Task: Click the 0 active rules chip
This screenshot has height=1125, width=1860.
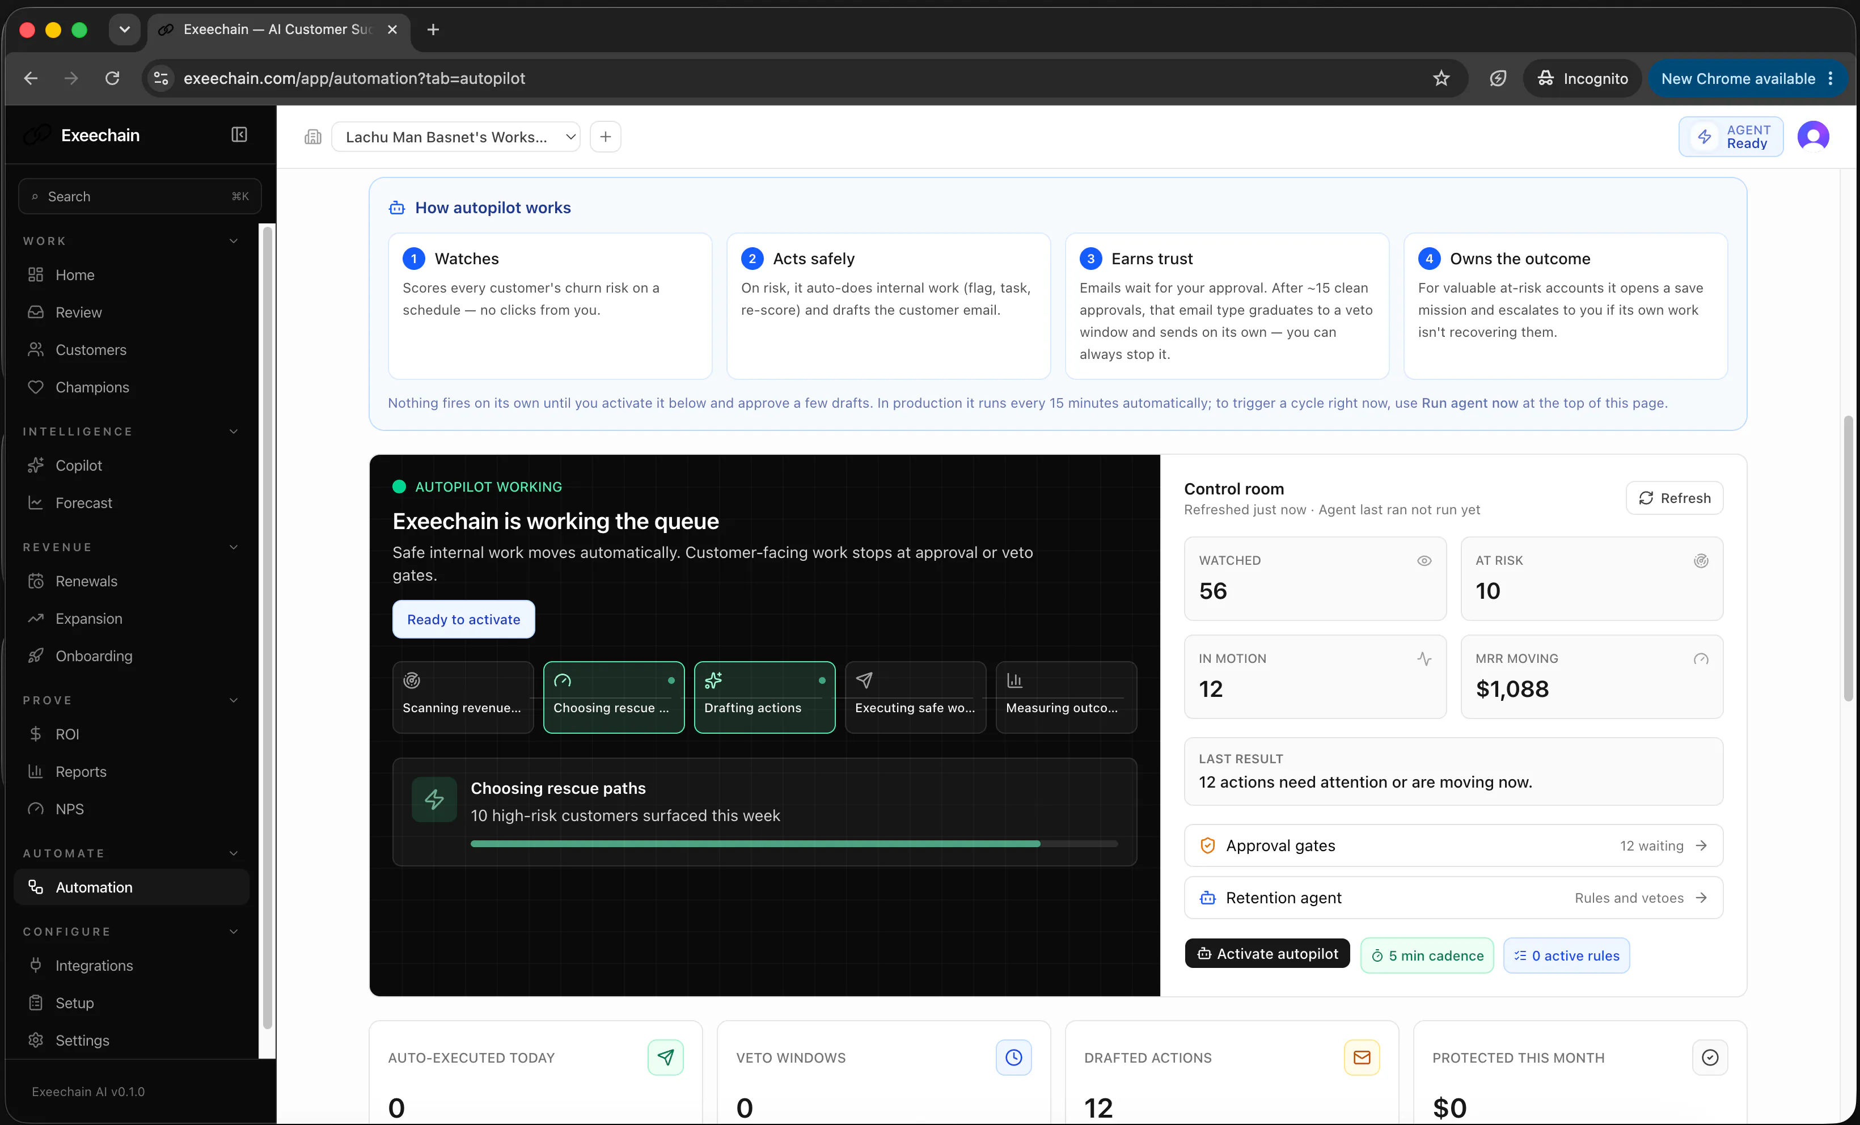Action: [1566, 955]
